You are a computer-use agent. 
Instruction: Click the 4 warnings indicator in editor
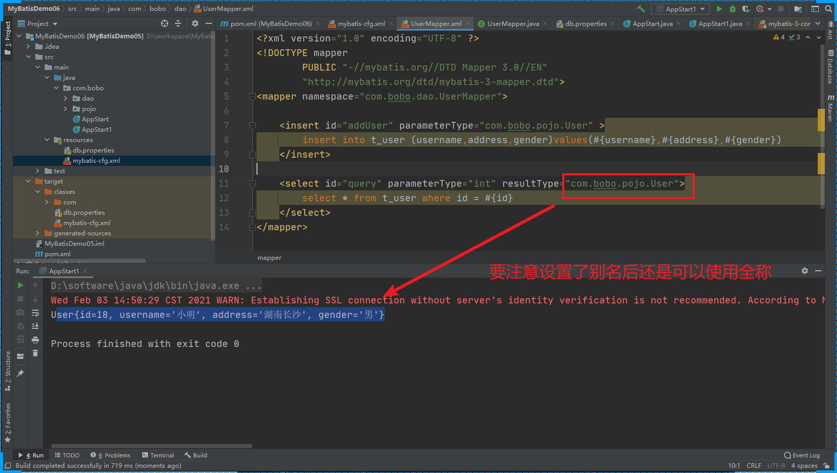click(779, 37)
